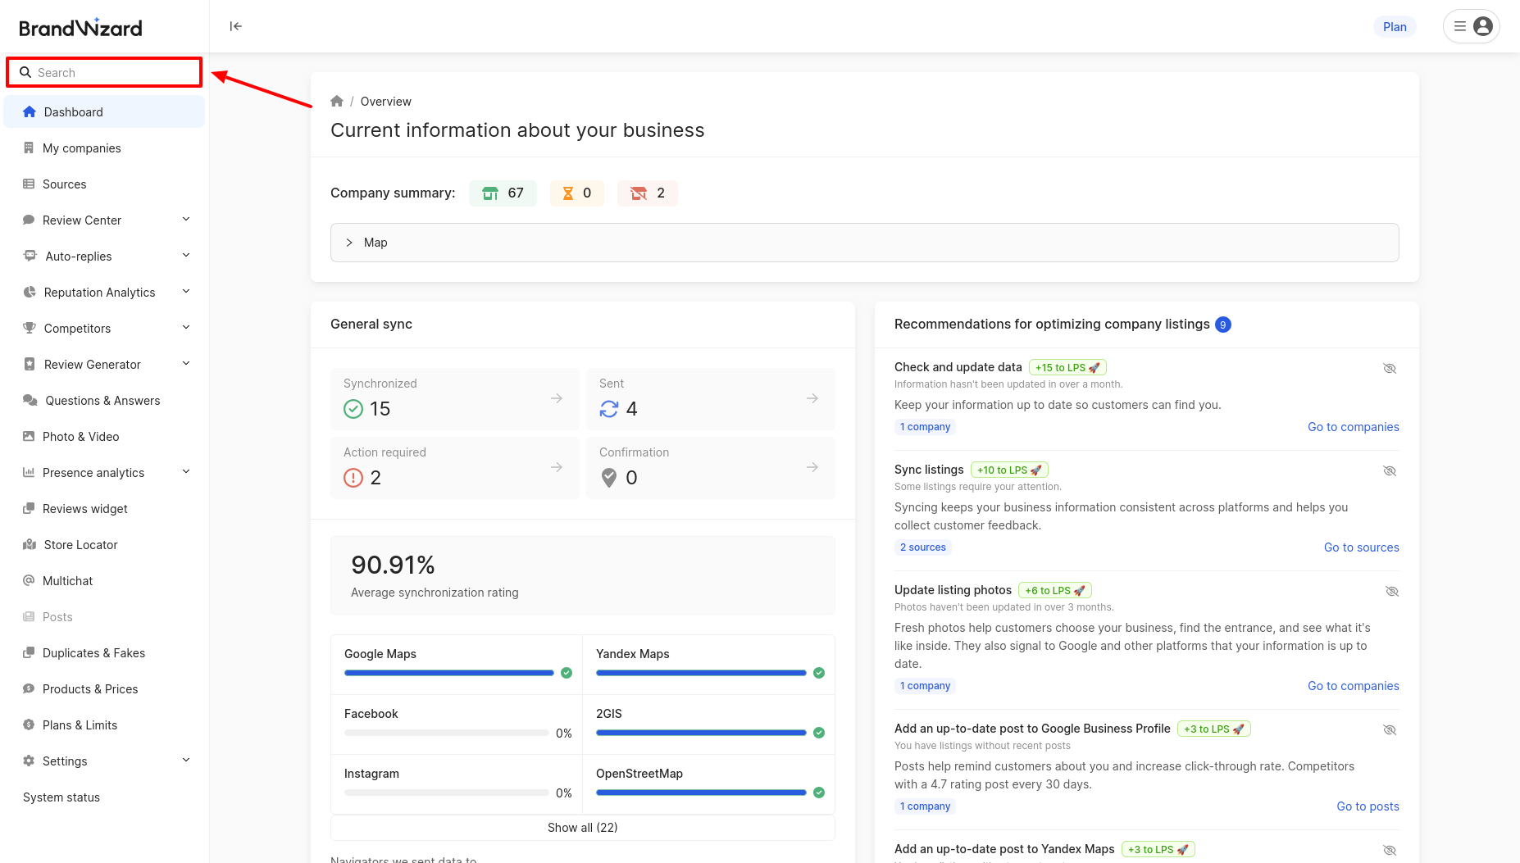Click the green active companies count icon
Viewport: 1520px width, 863px height.
pos(490,193)
